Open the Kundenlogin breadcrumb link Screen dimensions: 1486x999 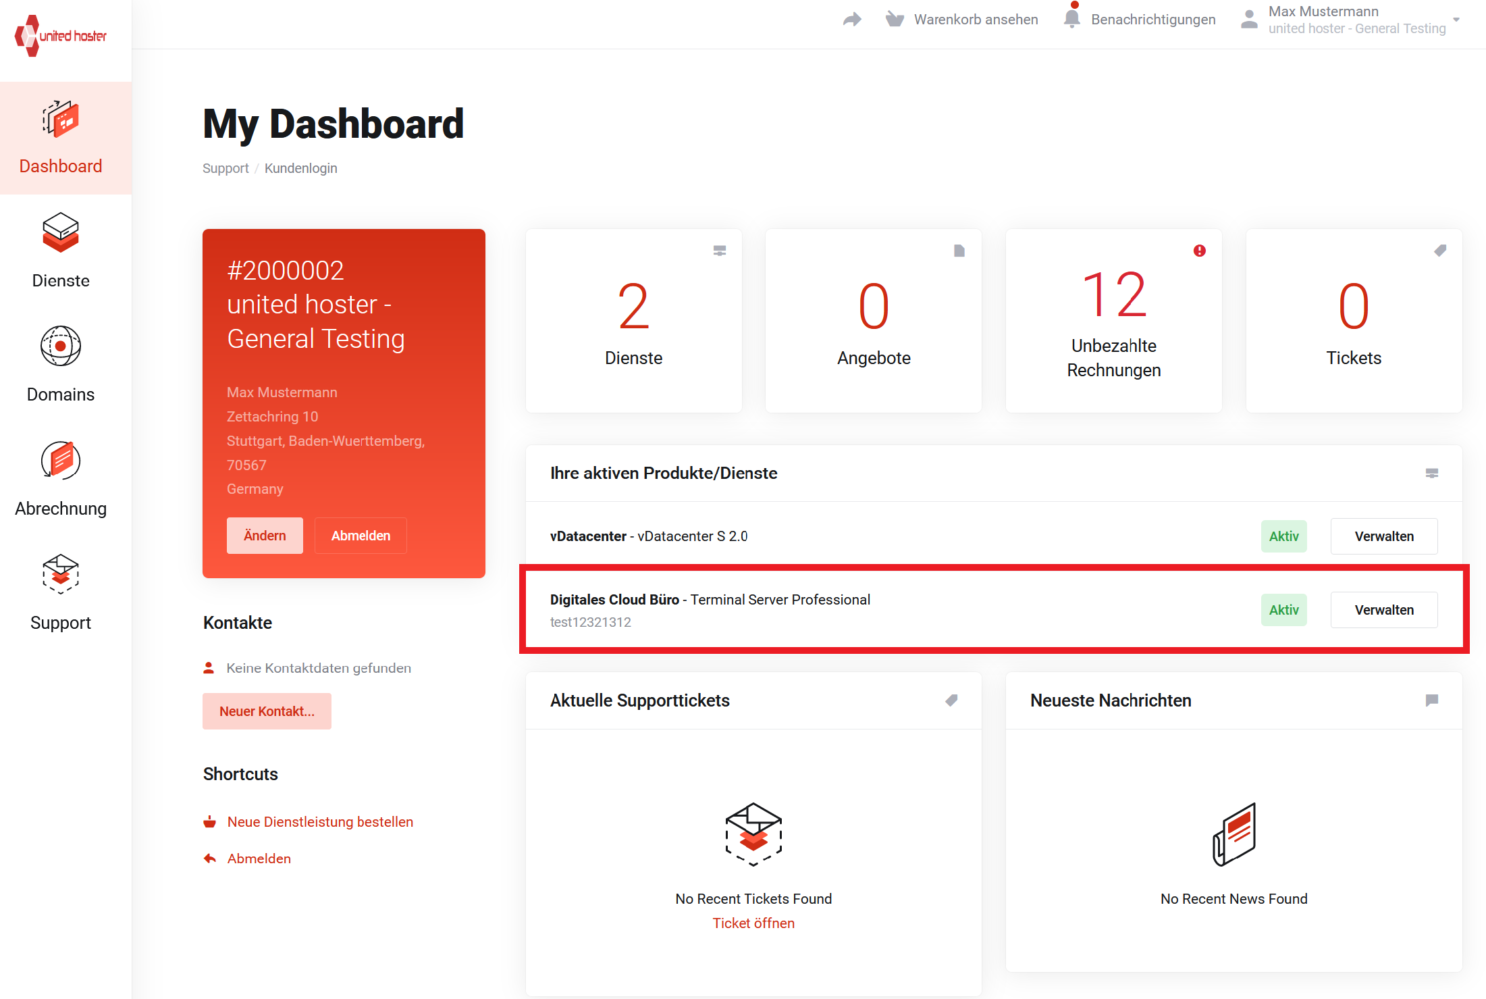click(300, 168)
